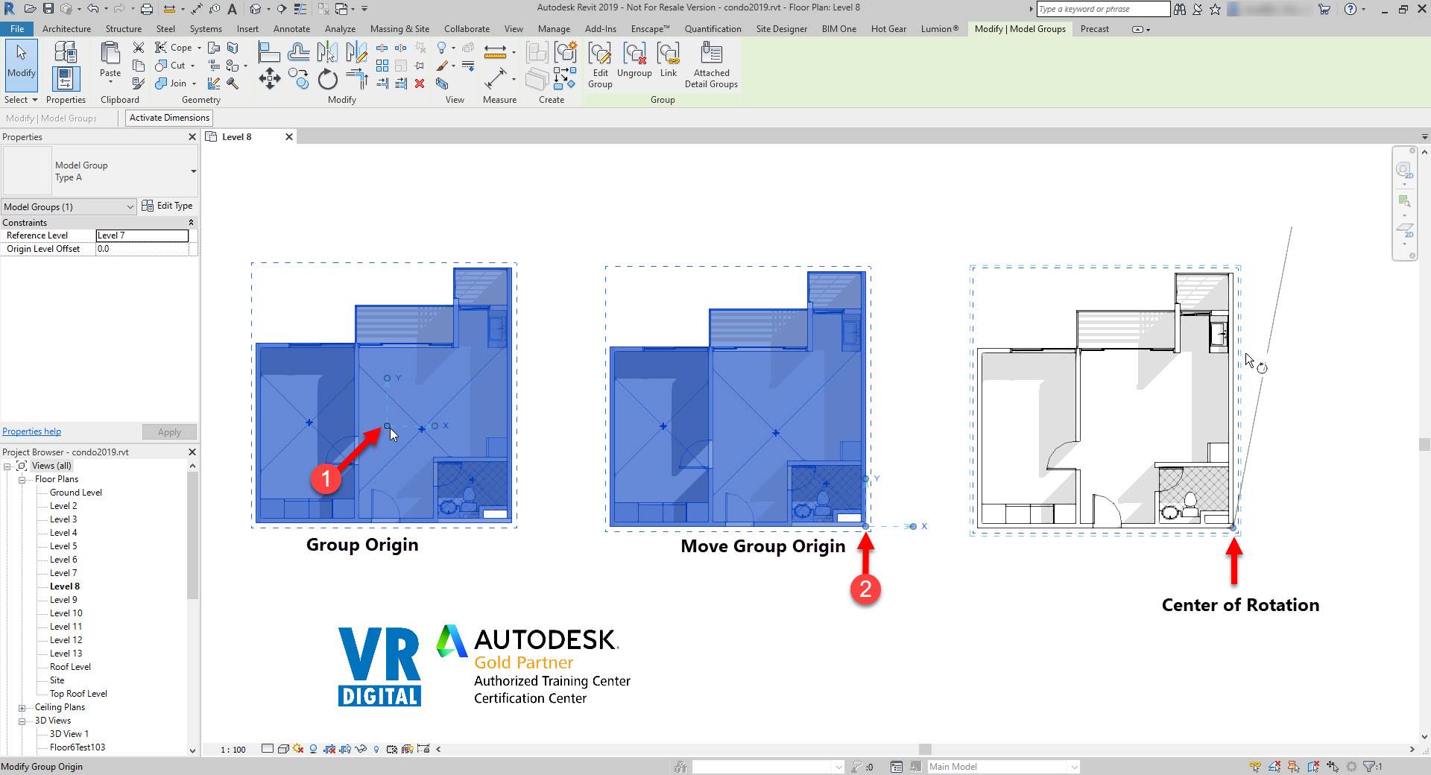This screenshot has width=1431, height=775.
Task: Toggle the Properties palette button
Action: pyautogui.click(x=66, y=79)
